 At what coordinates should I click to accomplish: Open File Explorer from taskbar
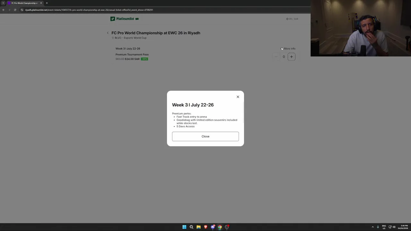click(x=198, y=227)
